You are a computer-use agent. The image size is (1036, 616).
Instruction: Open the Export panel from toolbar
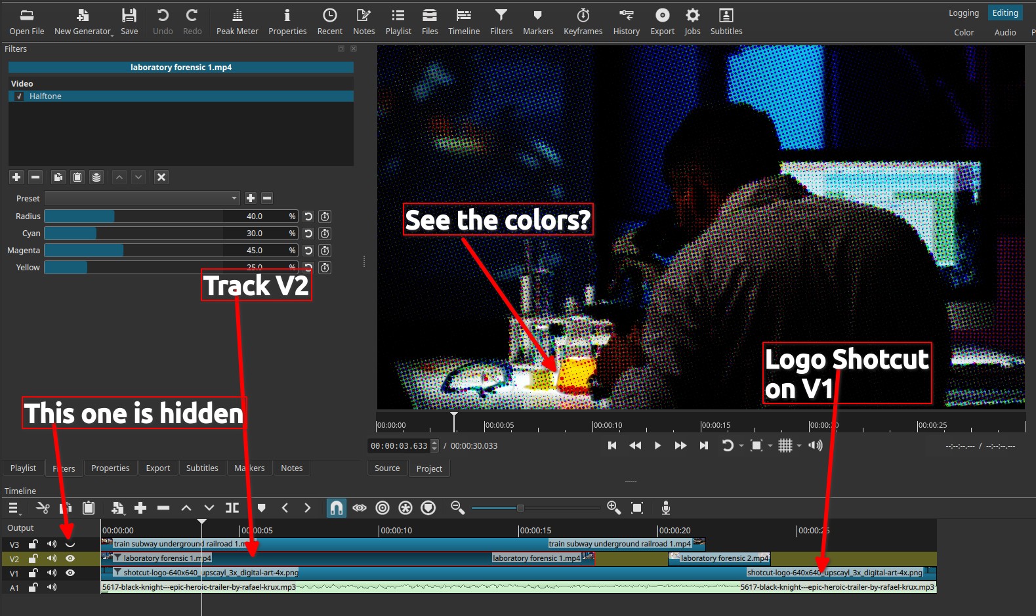click(x=662, y=22)
